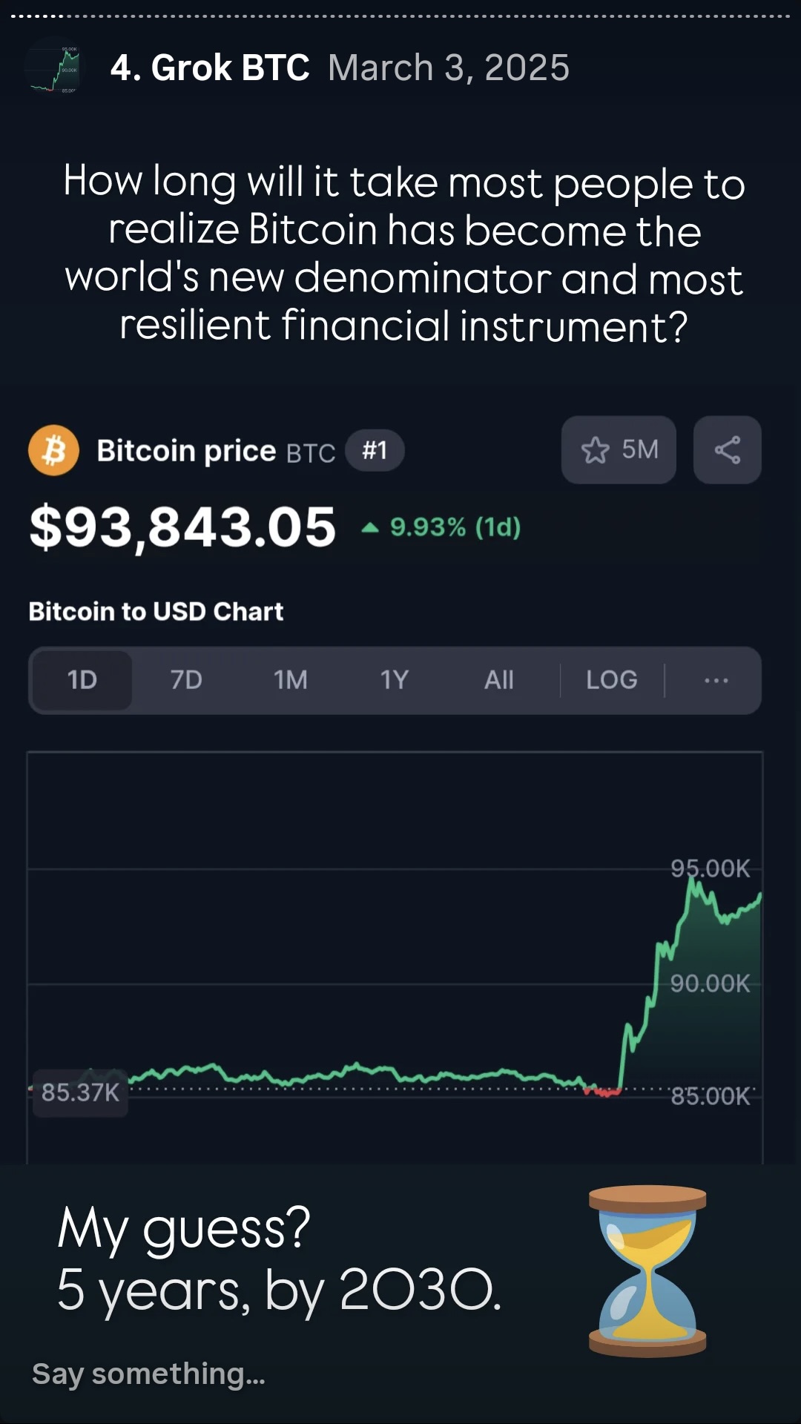This screenshot has width=801, height=1424.
Task: Tap the hourglass emoji sticker
Action: pos(647,1271)
